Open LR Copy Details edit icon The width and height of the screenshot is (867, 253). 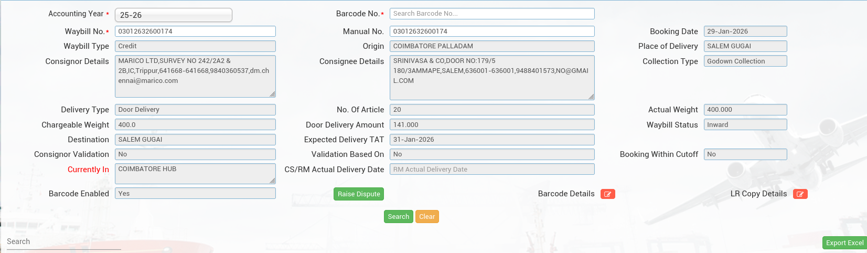coord(800,194)
